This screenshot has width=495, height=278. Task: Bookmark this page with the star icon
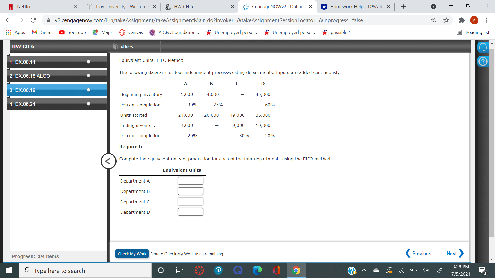tap(446, 20)
